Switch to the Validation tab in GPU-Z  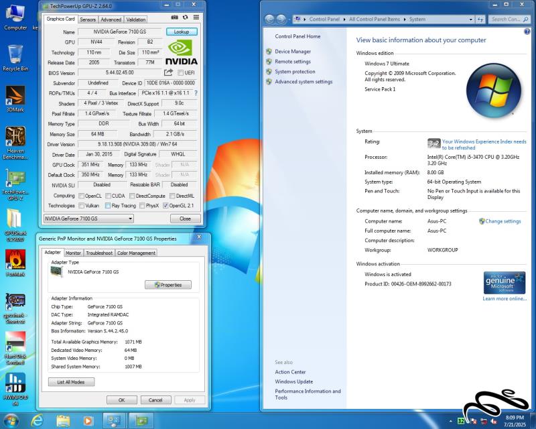point(136,19)
